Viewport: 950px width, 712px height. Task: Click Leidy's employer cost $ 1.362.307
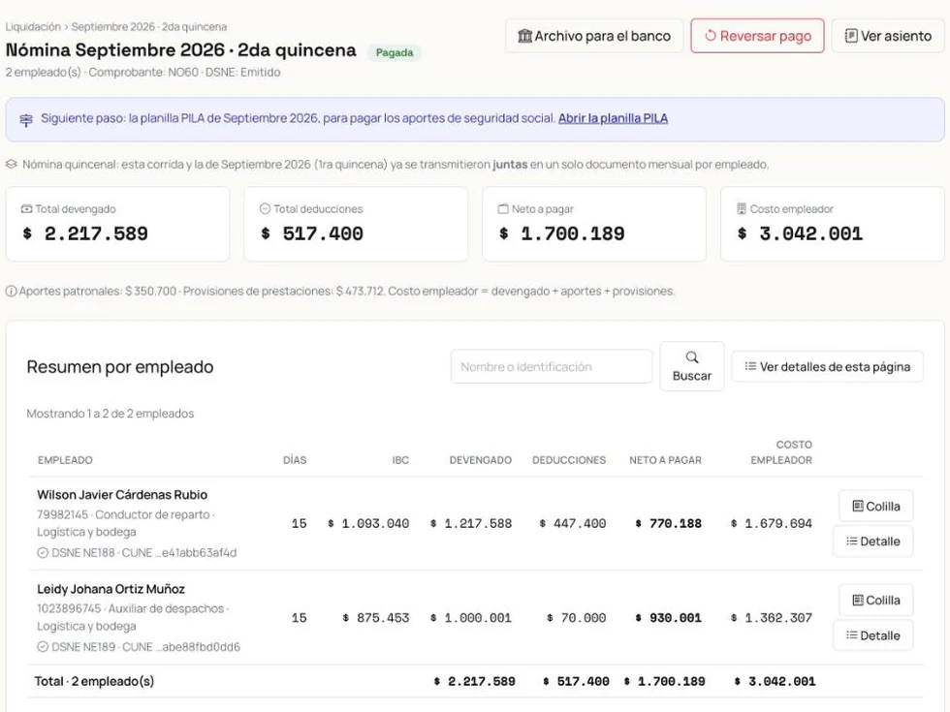click(x=772, y=618)
